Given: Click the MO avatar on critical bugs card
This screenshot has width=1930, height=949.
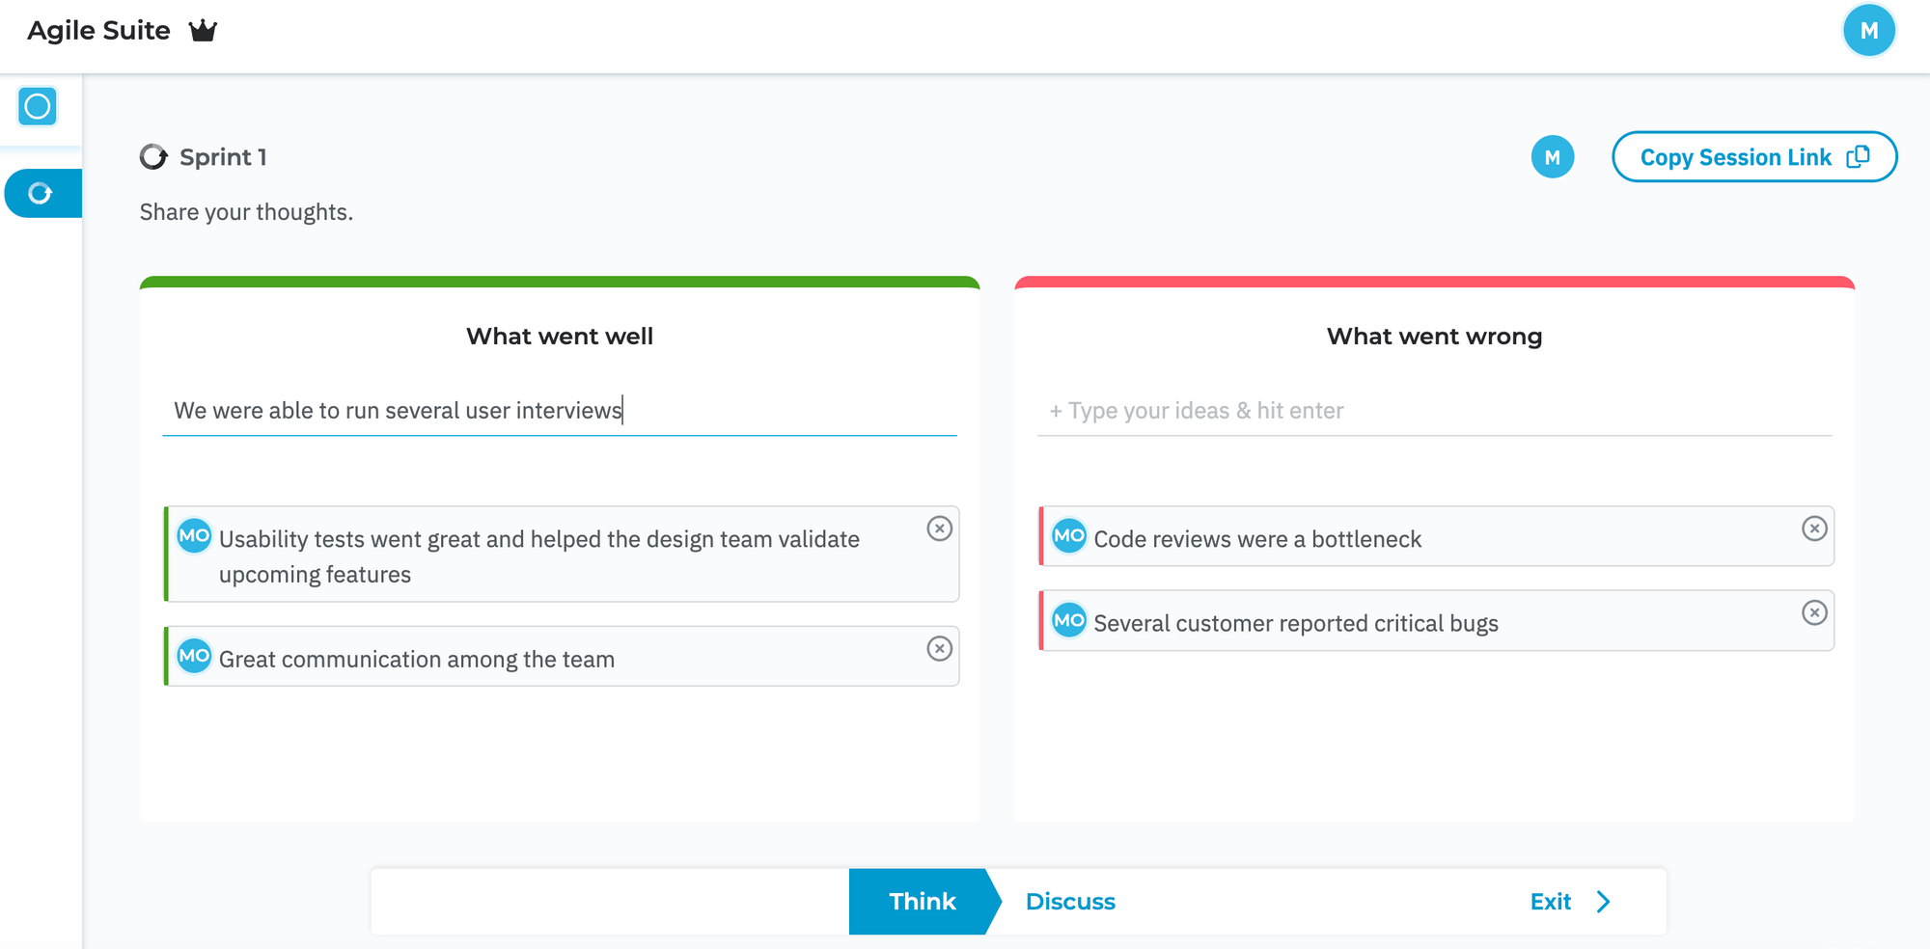Looking at the screenshot, I should point(1068,620).
